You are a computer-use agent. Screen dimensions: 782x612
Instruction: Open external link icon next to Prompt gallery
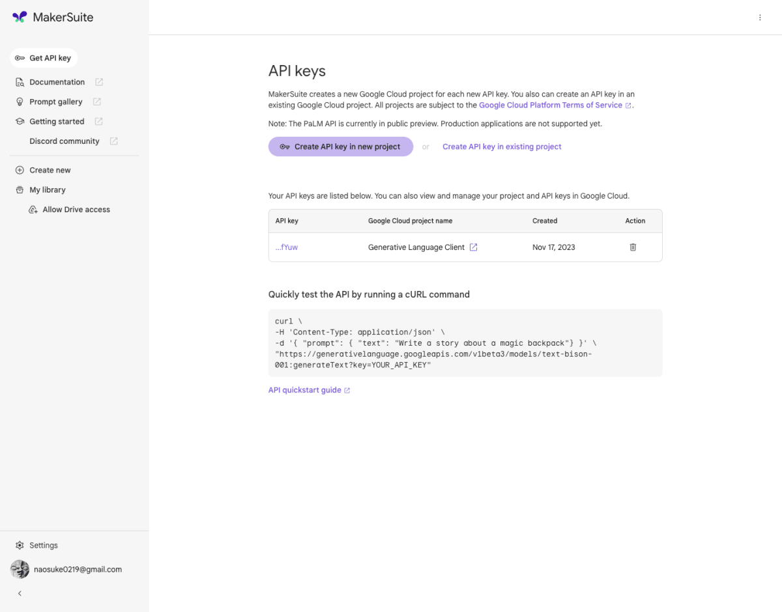pyautogui.click(x=96, y=102)
